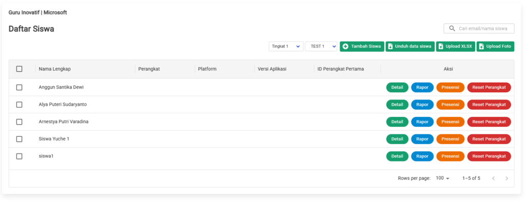The width and height of the screenshot is (526, 202).
Task: Select checkbox for Siswa Yuche 1
Action: tap(19, 139)
